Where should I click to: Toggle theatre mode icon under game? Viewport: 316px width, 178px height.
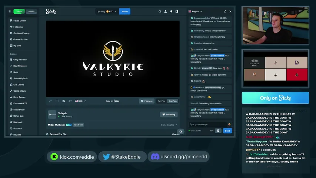click(57, 101)
